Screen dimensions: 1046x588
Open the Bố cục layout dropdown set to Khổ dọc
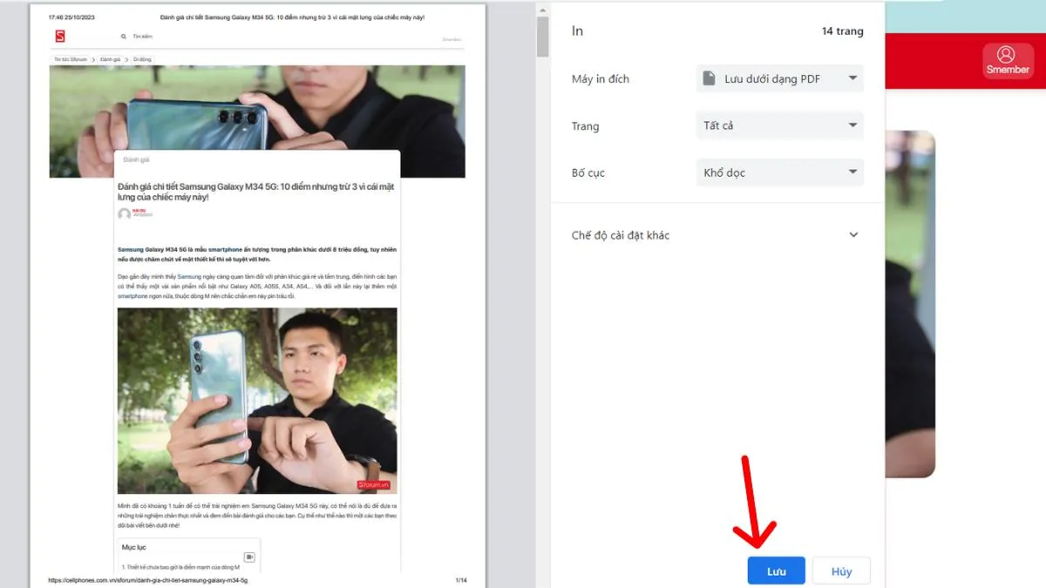[780, 172]
